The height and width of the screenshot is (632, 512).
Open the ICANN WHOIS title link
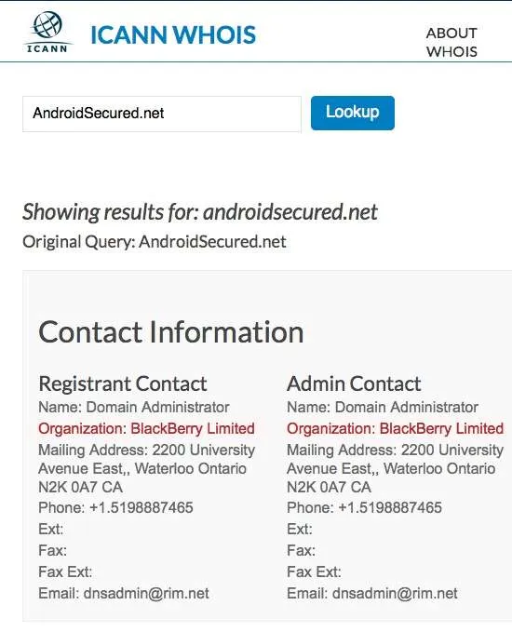[x=173, y=34]
